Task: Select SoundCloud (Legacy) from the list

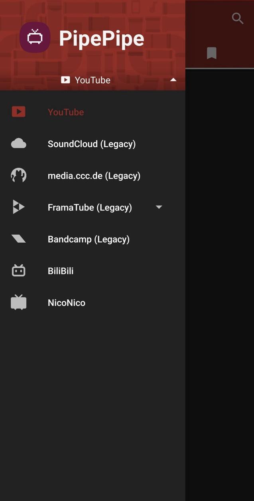Action: (x=92, y=143)
